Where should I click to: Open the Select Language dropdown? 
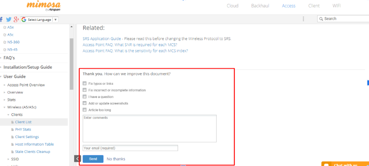pos(40,20)
